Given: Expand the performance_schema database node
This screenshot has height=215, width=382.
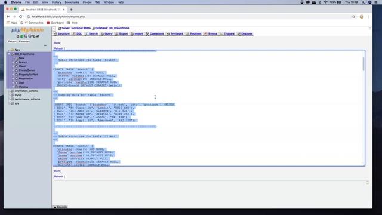Looking at the screenshot, I should pyautogui.click(x=10, y=99).
